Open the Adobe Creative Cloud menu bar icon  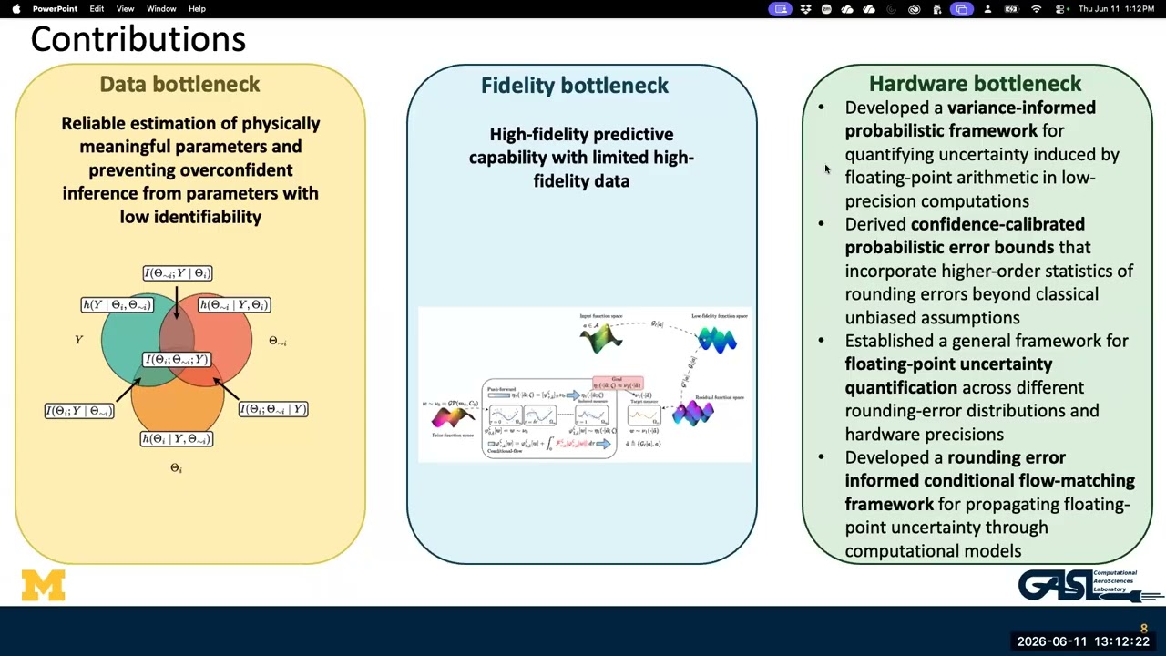[915, 9]
